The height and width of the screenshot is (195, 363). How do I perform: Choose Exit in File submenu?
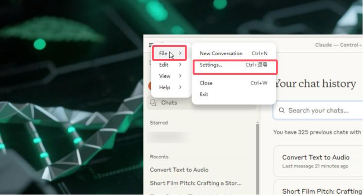234,94
